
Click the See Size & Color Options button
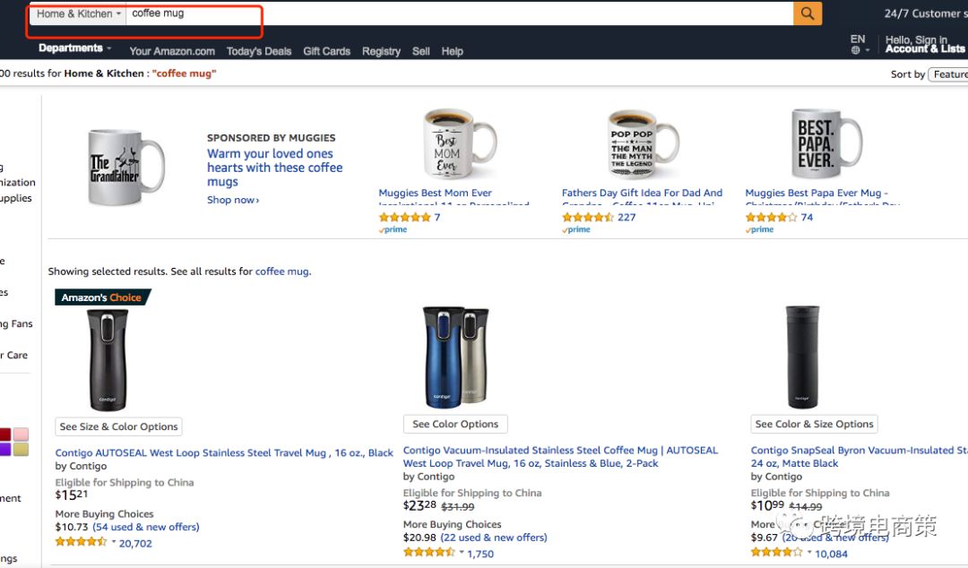coord(119,426)
